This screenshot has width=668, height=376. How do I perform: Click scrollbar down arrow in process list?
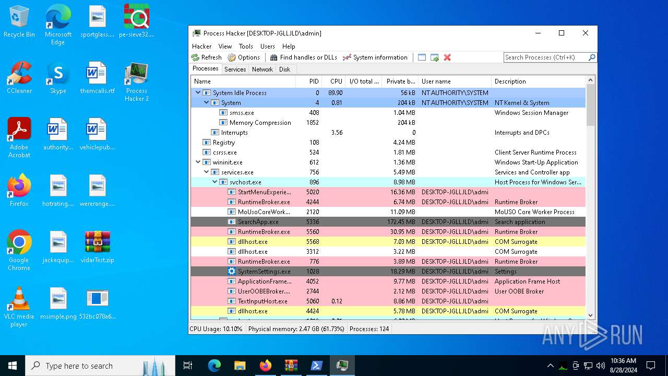coord(591,315)
